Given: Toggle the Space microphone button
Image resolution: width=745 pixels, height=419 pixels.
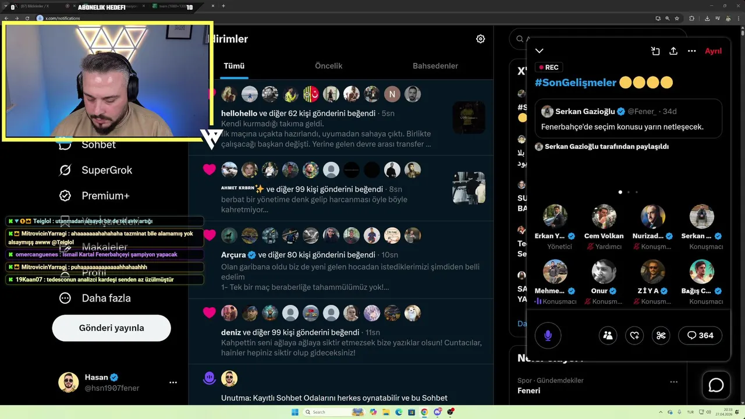Looking at the screenshot, I should click(548, 335).
